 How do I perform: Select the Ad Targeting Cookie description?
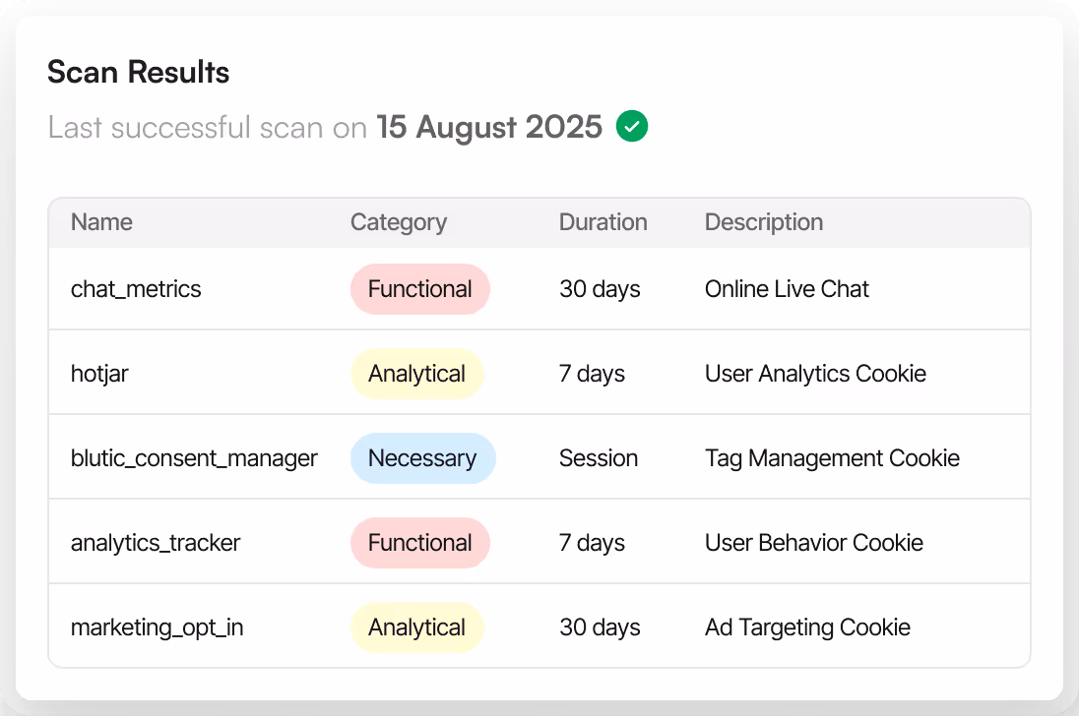[x=807, y=627]
